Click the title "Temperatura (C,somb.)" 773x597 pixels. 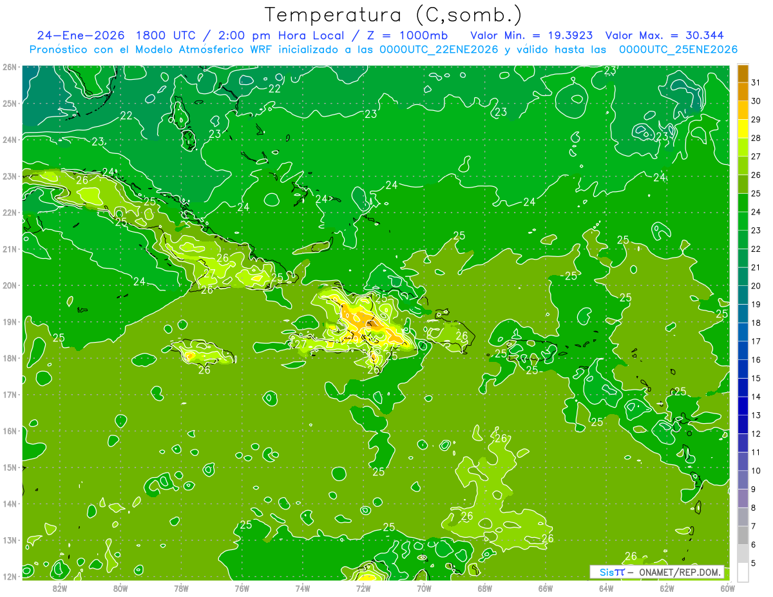394,15
